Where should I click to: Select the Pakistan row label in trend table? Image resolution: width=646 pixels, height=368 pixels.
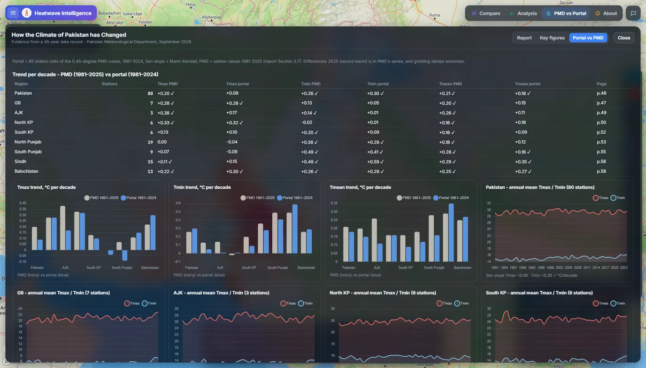click(x=23, y=93)
